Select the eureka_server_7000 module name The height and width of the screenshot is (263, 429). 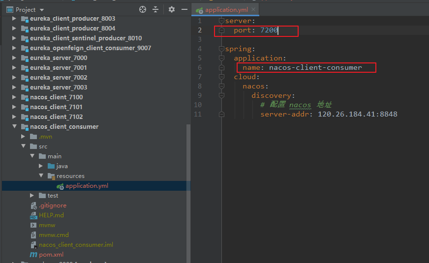(59, 58)
